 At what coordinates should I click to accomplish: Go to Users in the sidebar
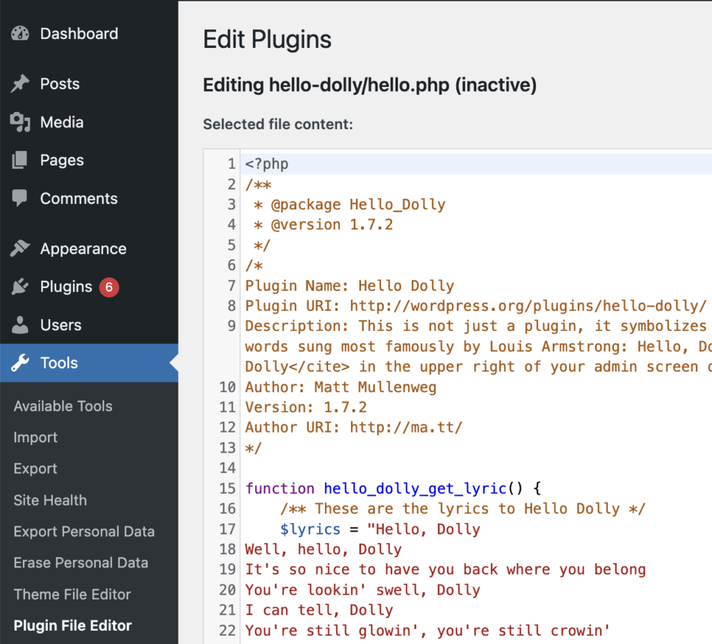(61, 325)
